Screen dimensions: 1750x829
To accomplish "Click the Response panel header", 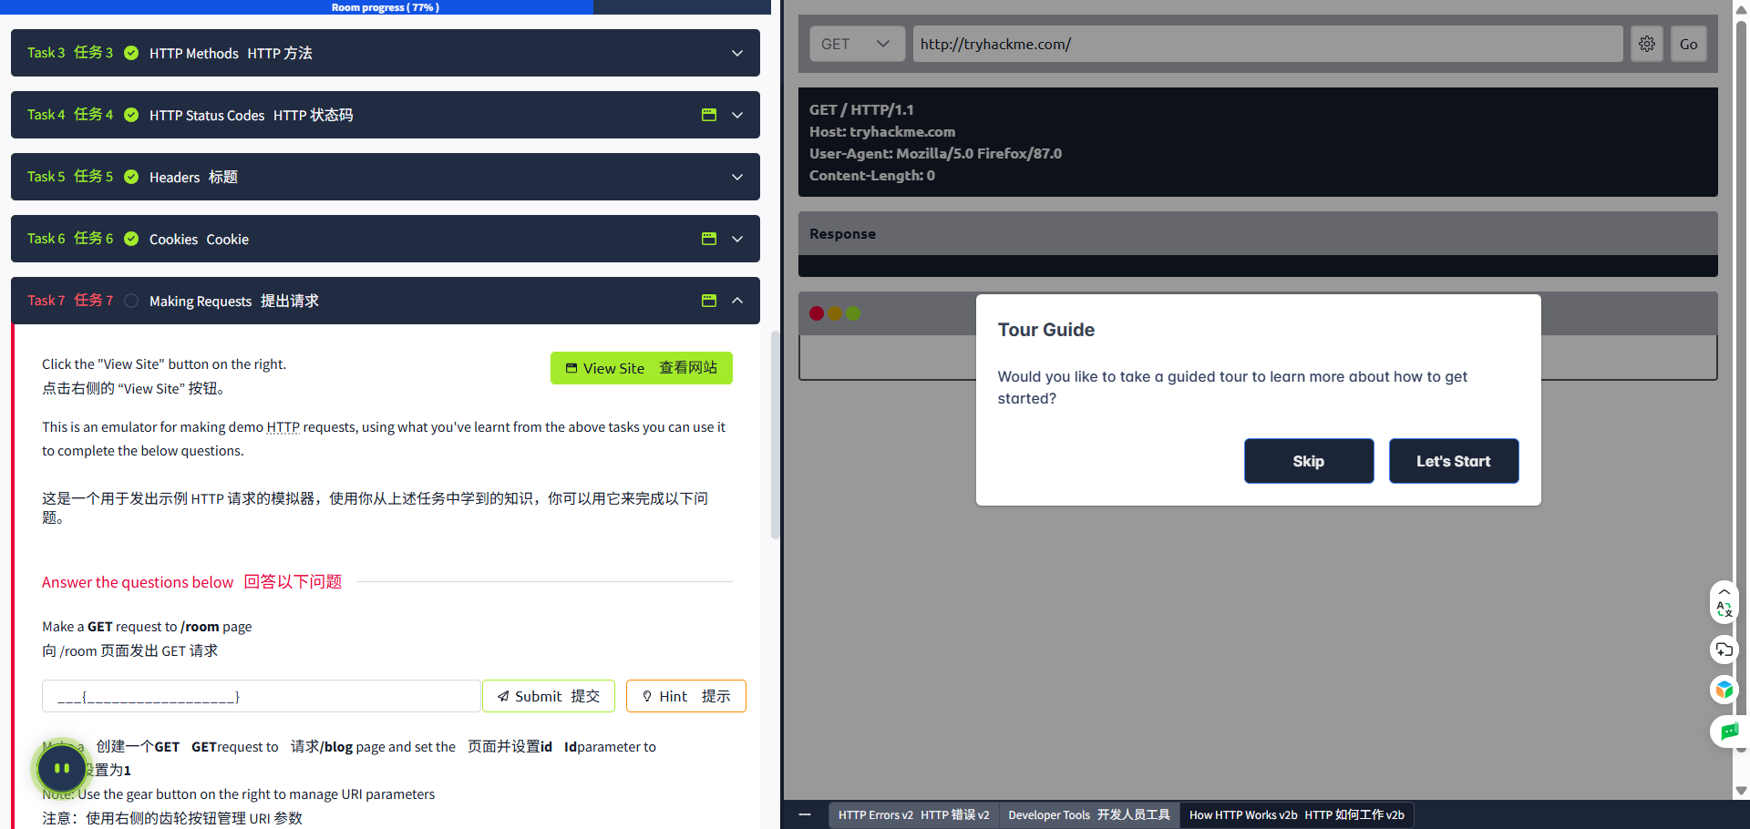I will tap(1258, 234).
